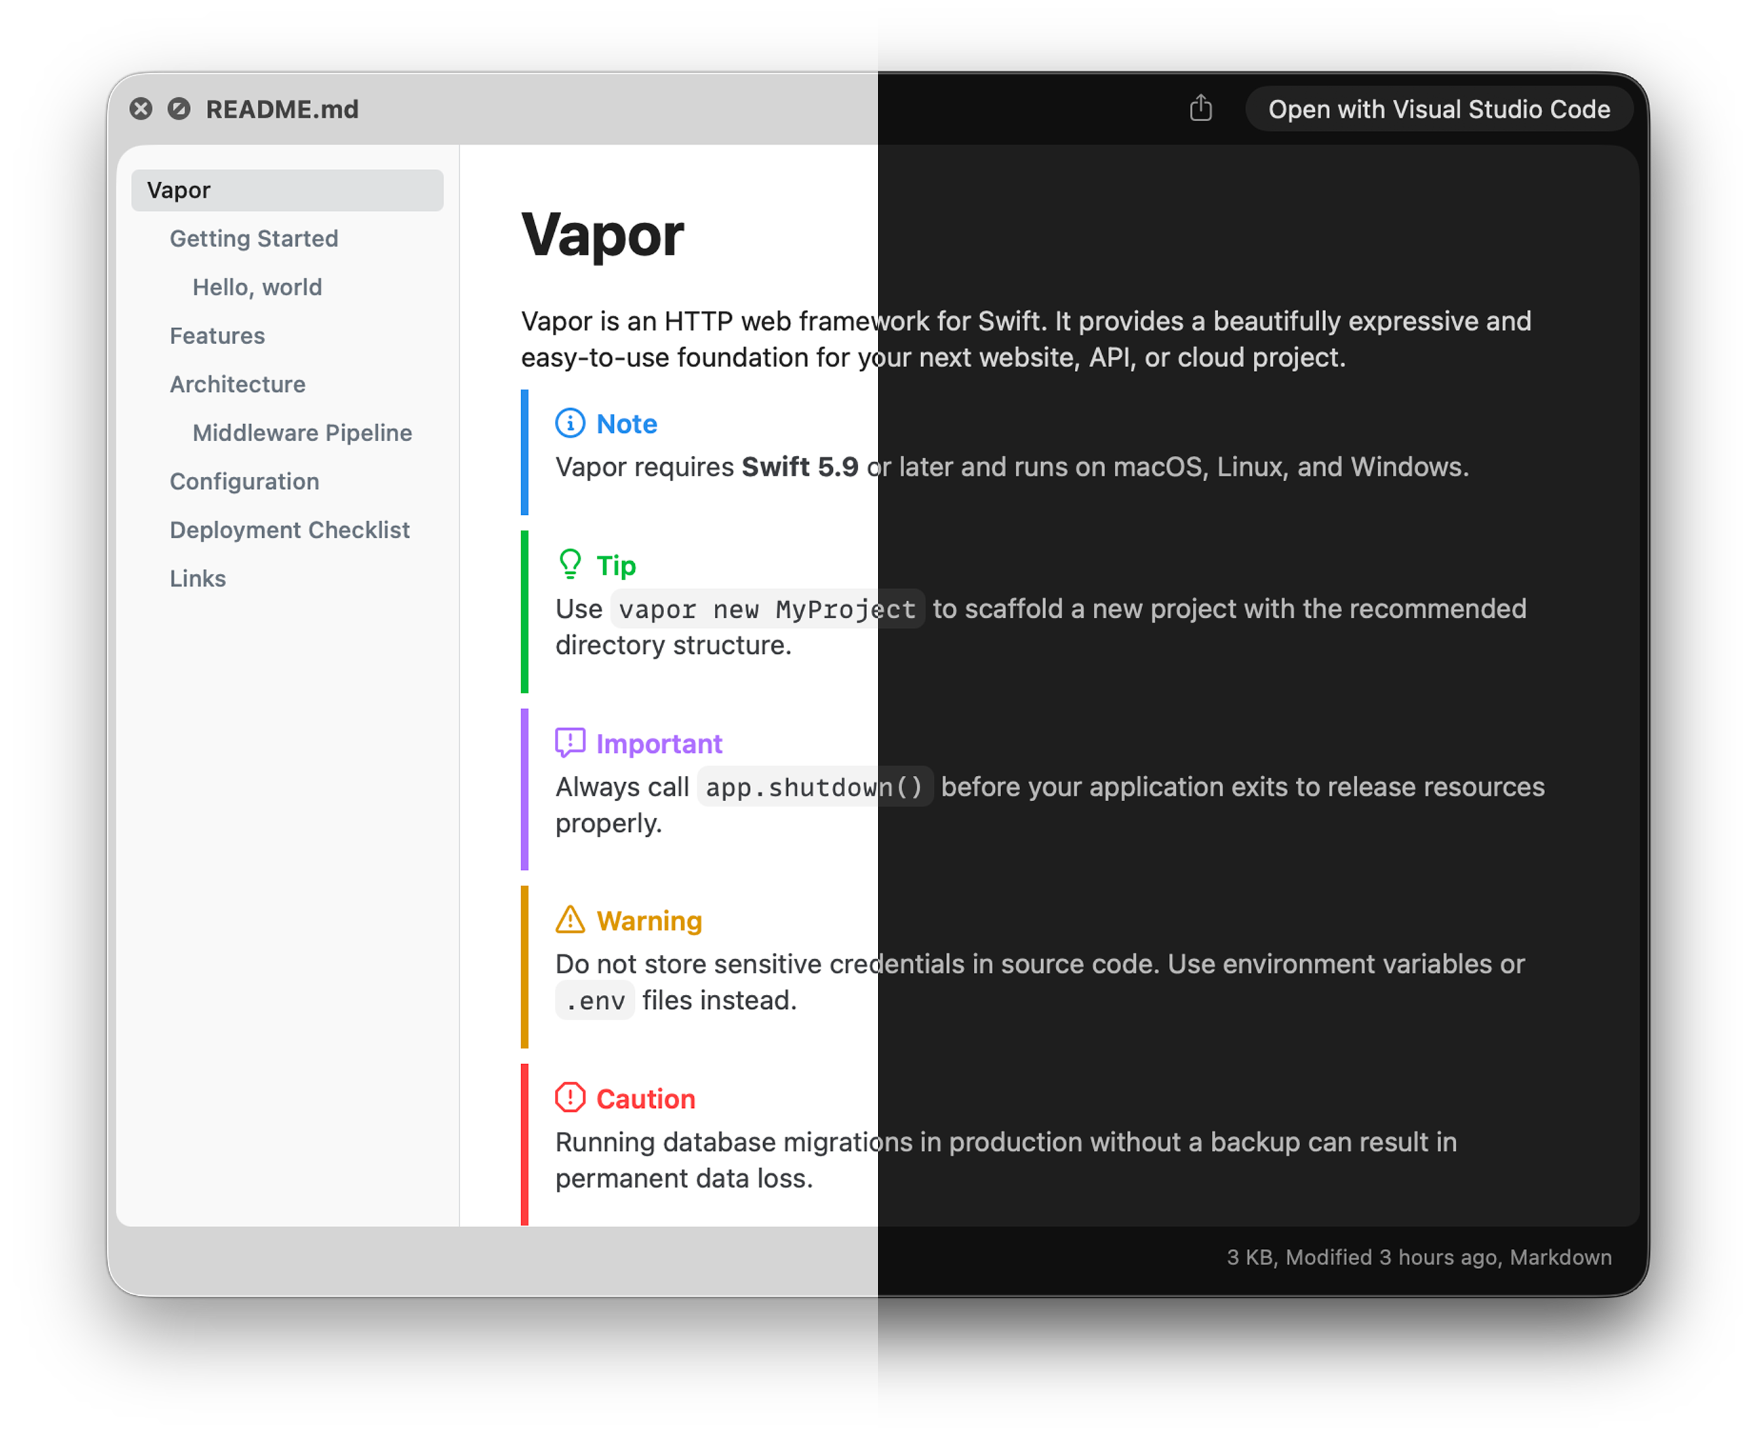1756x1438 pixels.
Task: Open with Visual Studio Code
Action: click(x=1439, y=109)
